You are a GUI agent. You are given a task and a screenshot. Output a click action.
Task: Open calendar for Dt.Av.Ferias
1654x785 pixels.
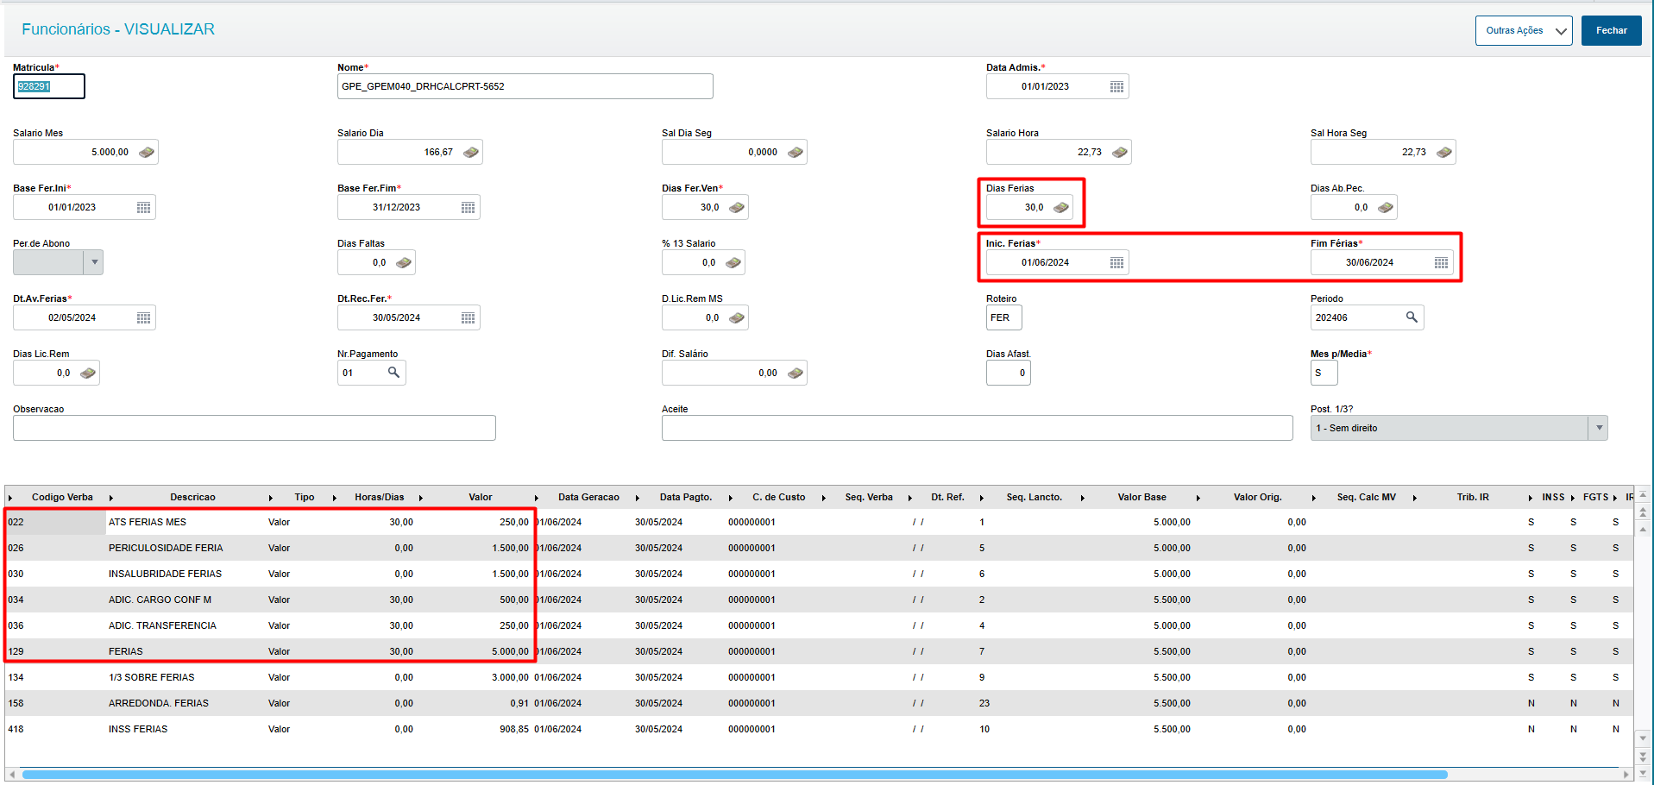coord(143,317)
